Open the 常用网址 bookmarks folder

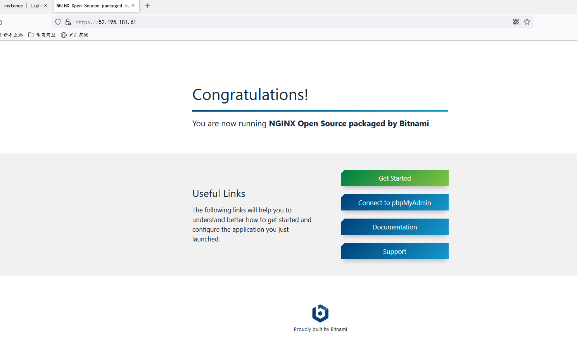[x=42, y=35]
